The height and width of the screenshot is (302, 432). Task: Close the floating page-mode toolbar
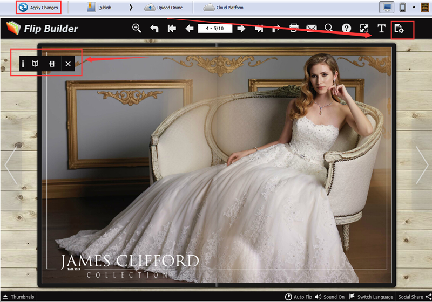coord(68,64)
